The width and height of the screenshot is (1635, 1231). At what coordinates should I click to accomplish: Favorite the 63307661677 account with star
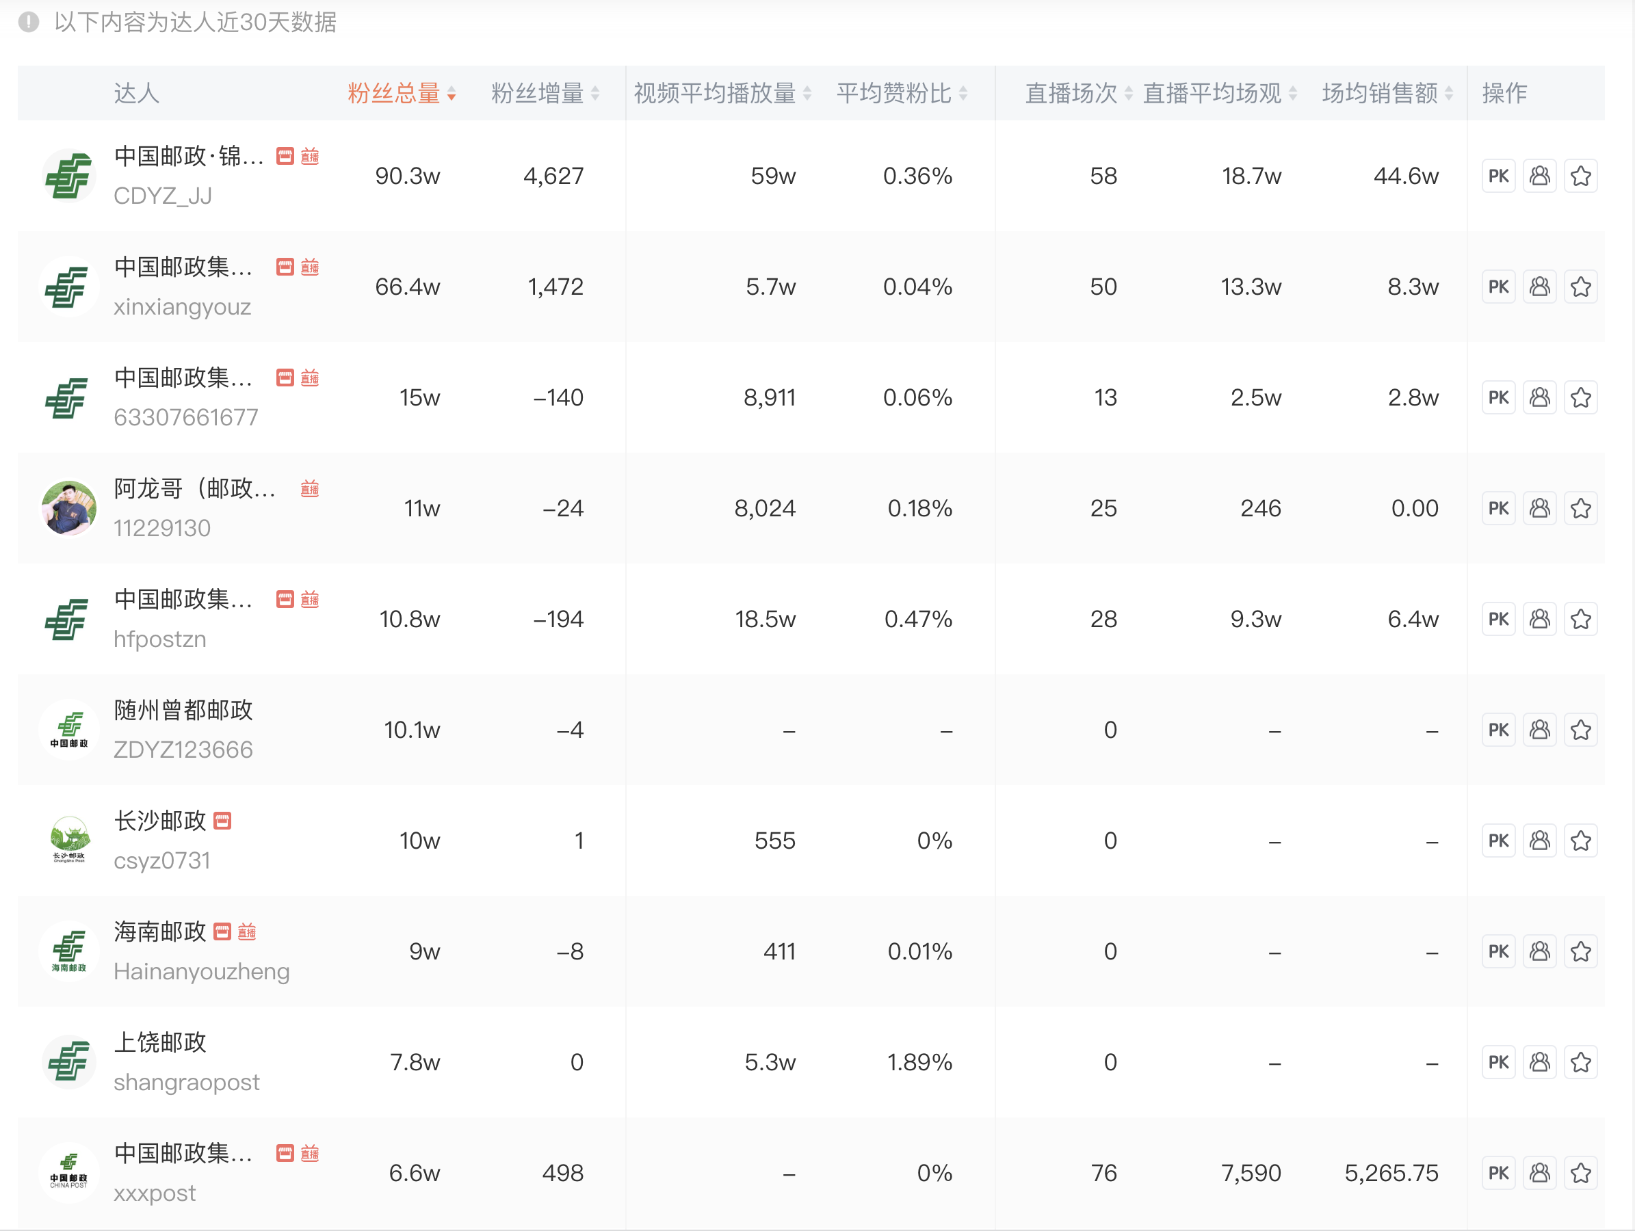click(x=1580, y=397)
